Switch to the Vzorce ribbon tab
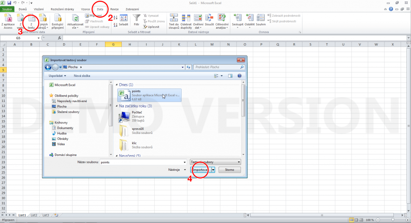 click(x=85, y=9)
